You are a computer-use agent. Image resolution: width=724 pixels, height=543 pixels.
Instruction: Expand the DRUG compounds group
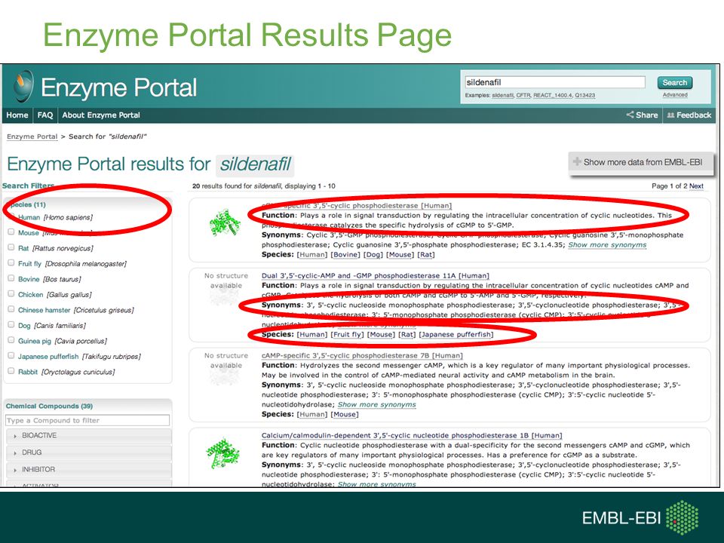[89, 452]
